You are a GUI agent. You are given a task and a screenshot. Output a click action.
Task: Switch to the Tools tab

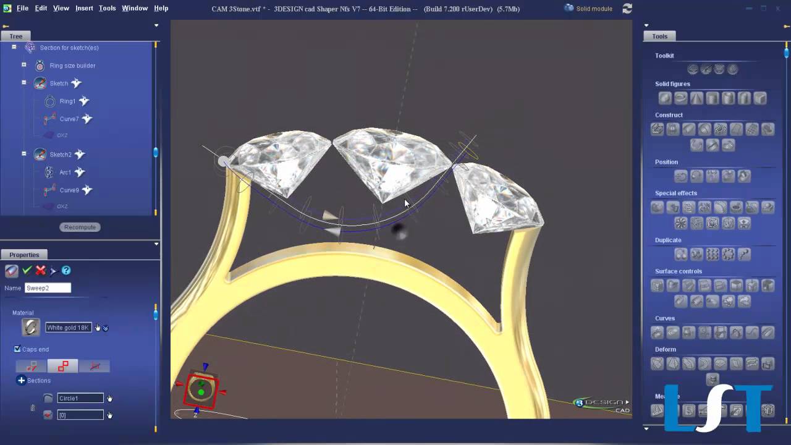(660, 36)
